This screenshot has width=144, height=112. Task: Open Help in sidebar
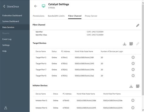coord(4,51)
